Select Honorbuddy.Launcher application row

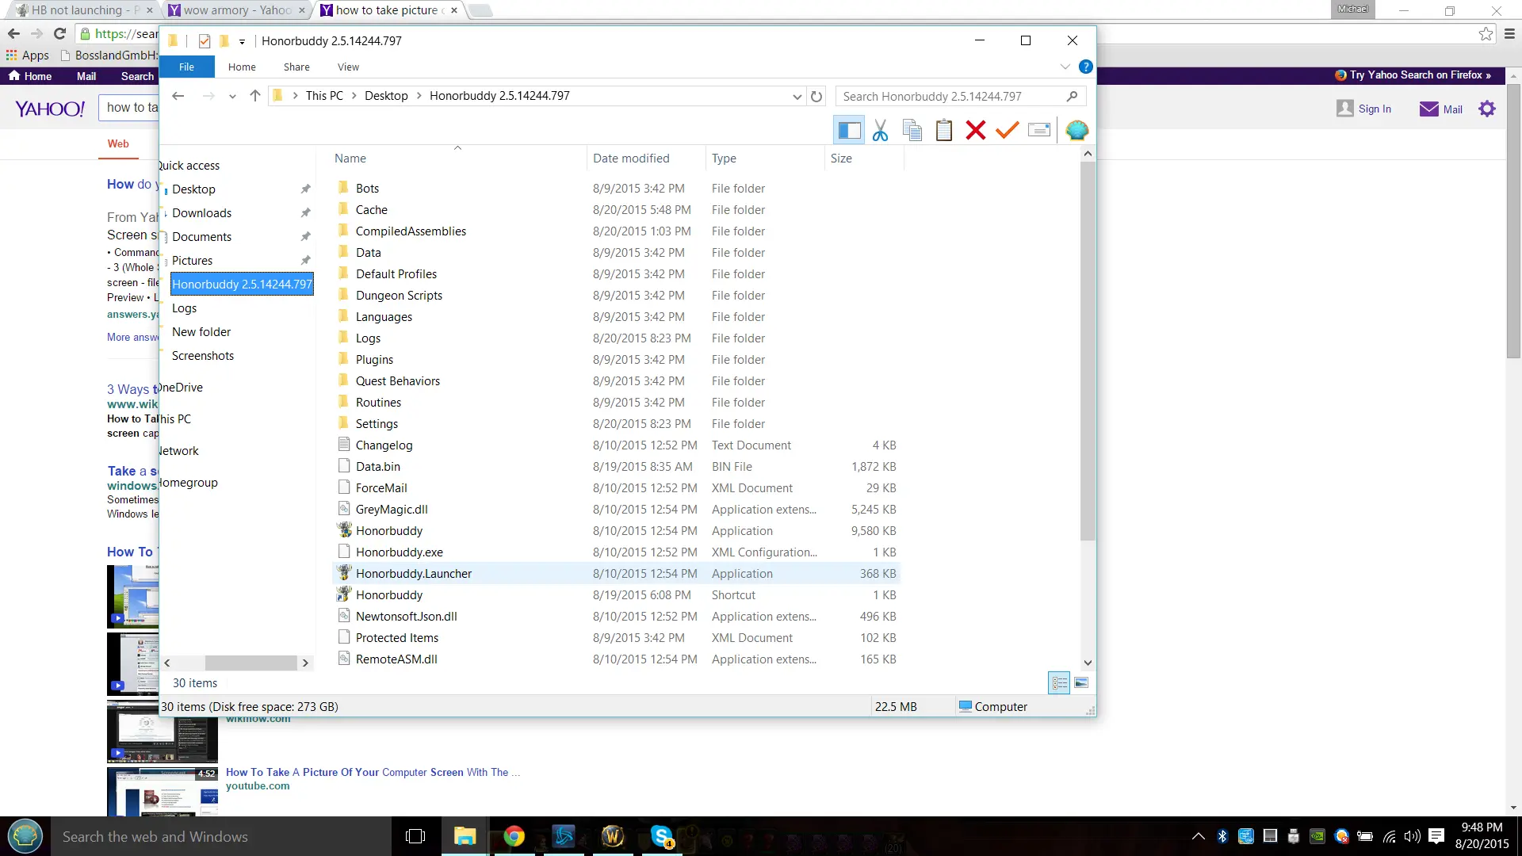pos(617,574)
